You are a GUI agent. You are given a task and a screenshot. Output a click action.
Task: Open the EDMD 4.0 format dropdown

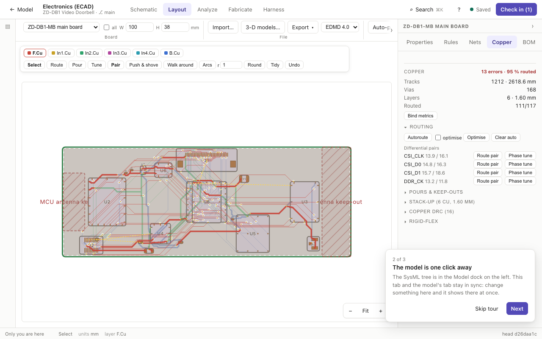coord(340,27)
